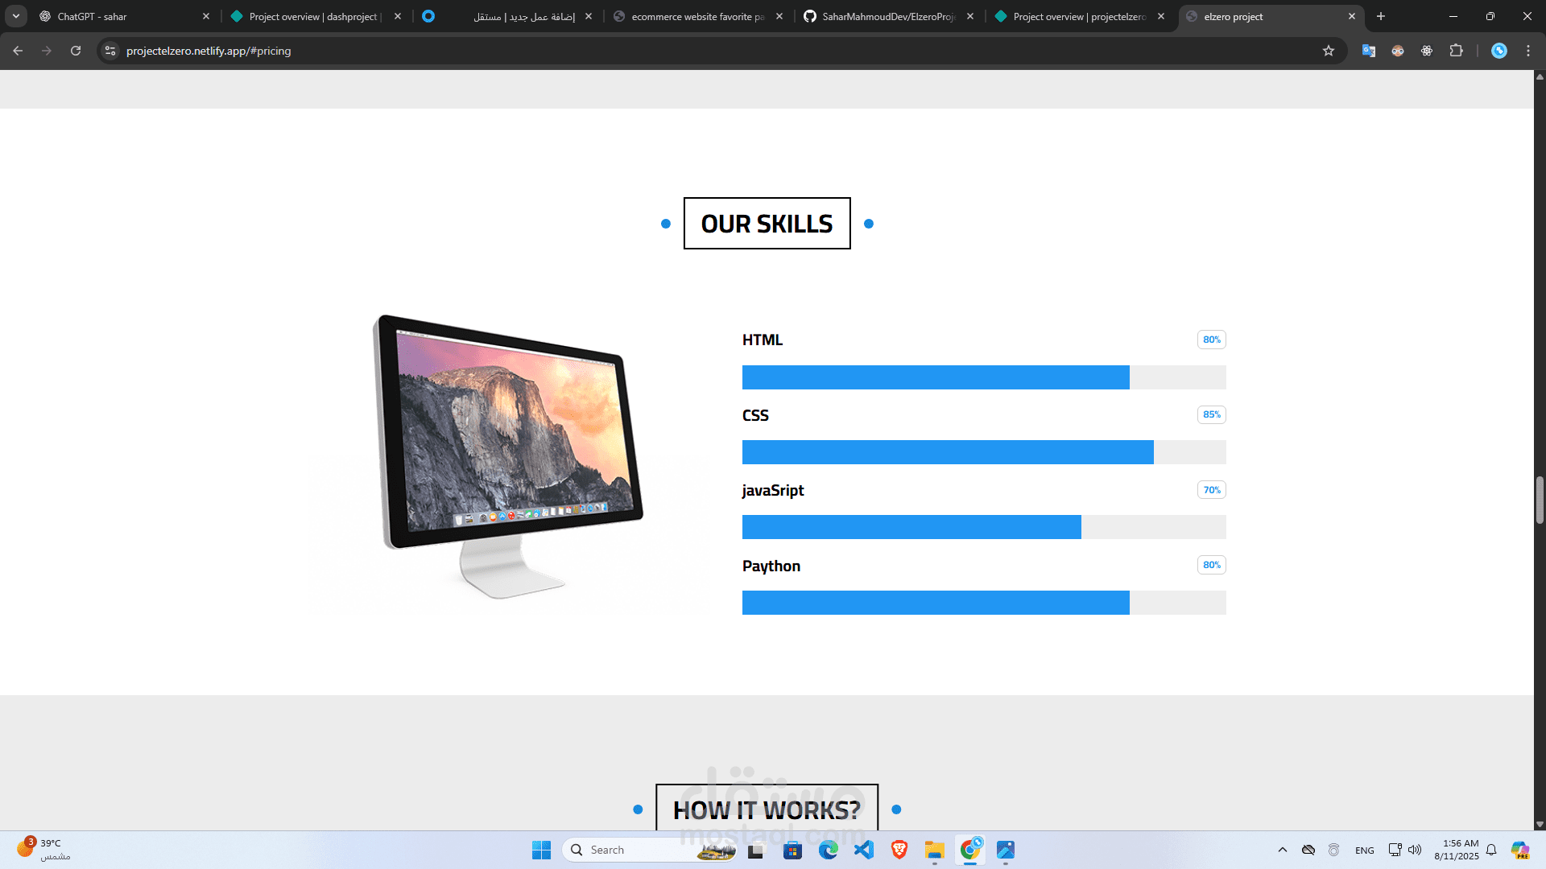Open a new browser tab
Screen dimensions: 1546x869
(1381, 16)
